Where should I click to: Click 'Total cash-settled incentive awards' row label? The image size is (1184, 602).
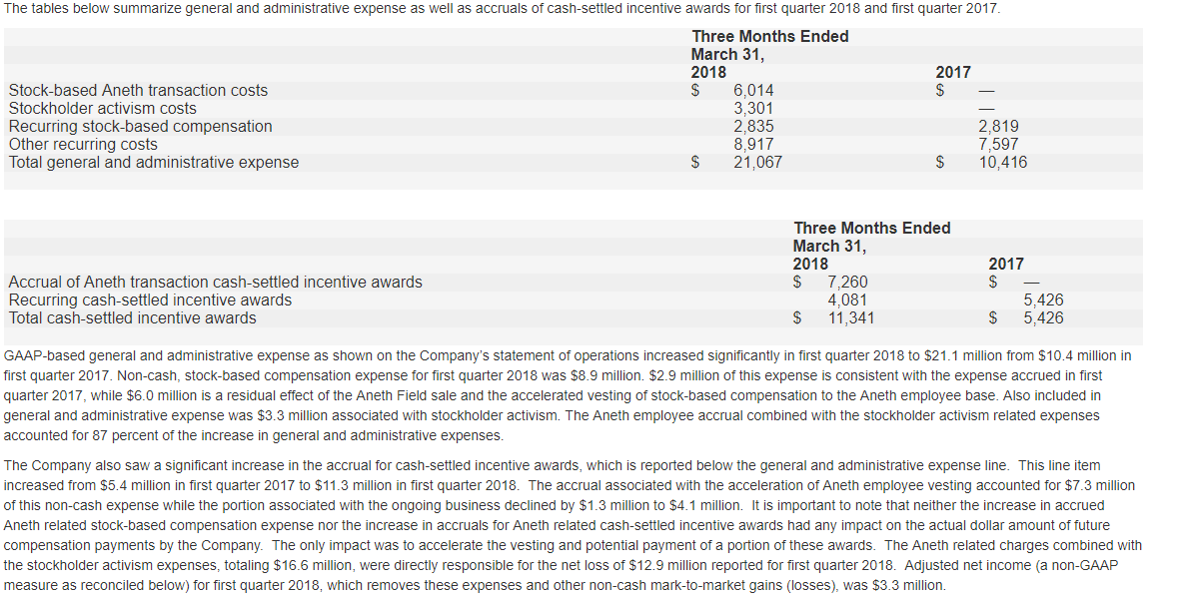tap(132, 318)
